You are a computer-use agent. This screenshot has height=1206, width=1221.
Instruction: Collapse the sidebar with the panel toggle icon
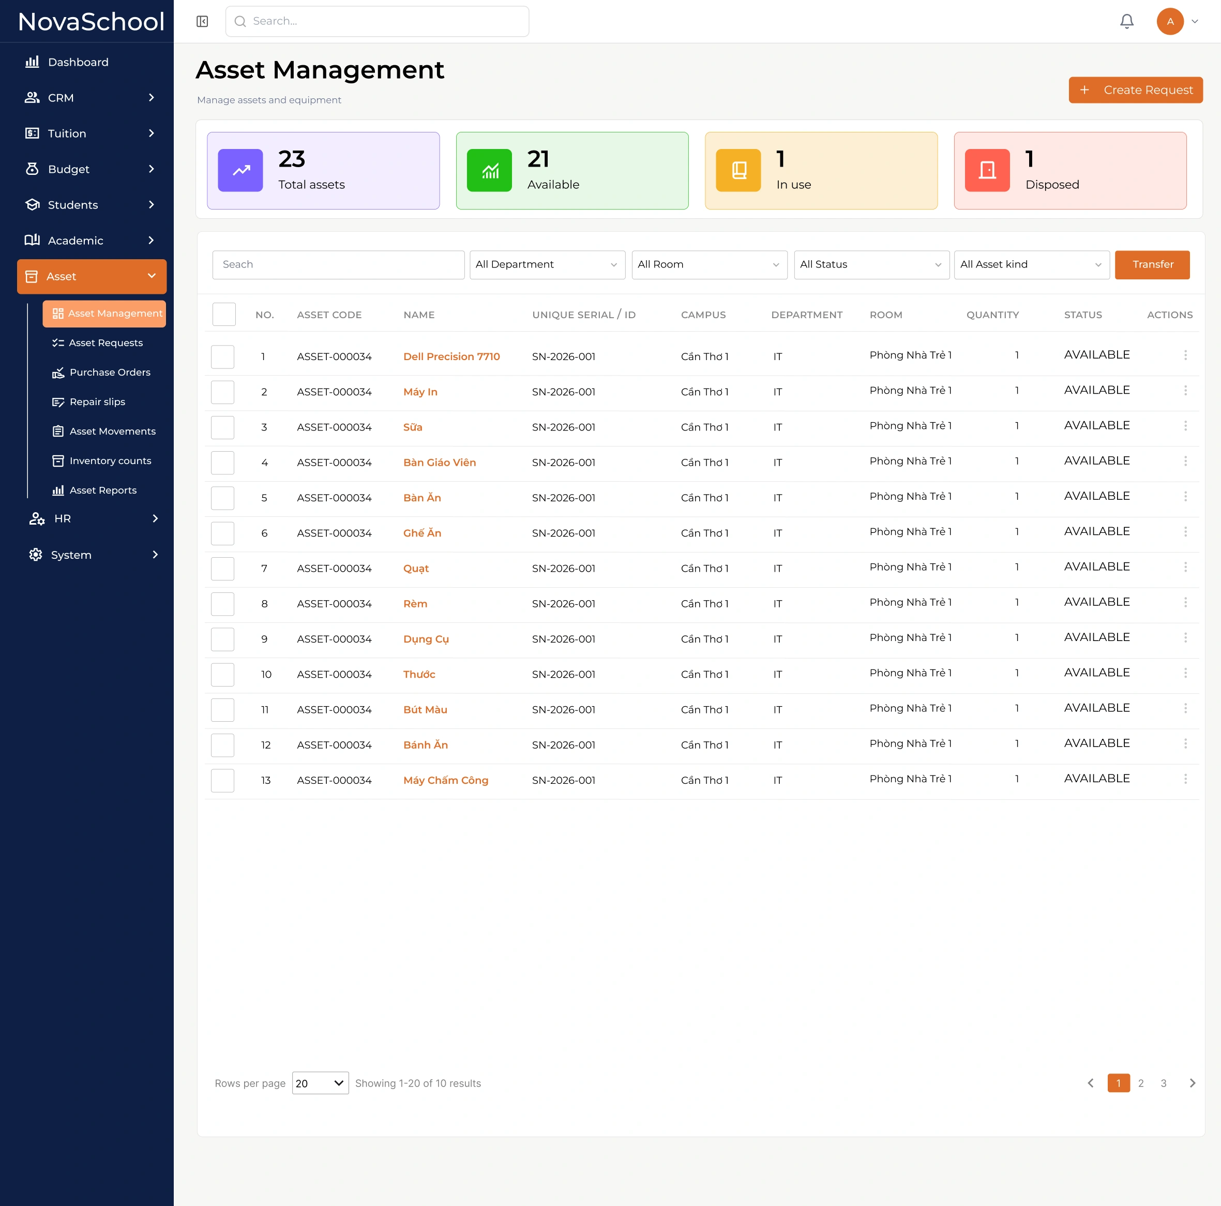click(202, 22)
